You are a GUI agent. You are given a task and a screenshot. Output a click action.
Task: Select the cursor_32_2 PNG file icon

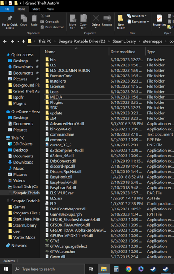tap(47, 145)
